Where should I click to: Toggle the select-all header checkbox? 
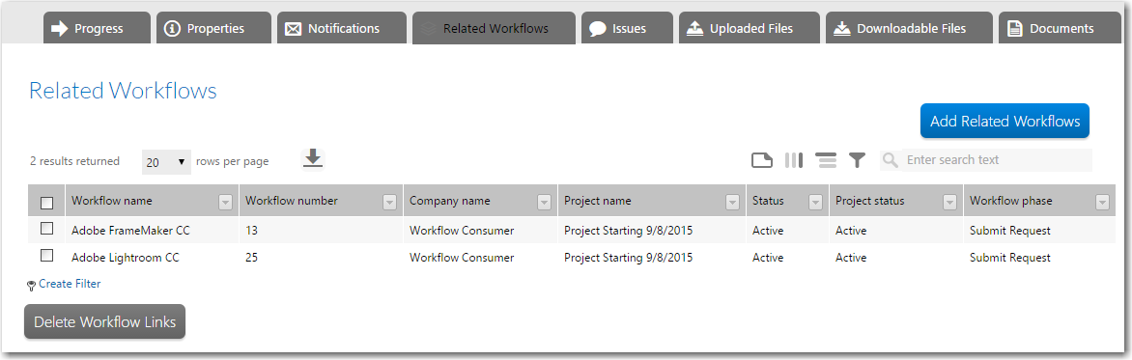coord(47,203)
